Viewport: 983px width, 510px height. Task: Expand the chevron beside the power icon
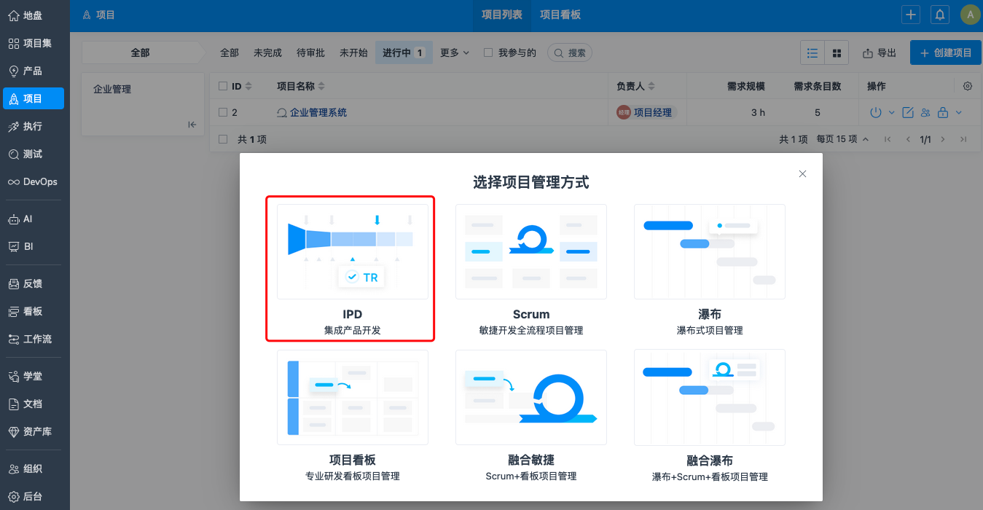[891, 112]
